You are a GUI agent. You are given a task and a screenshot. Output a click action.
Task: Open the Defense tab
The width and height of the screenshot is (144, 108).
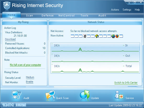tap(48, 15)
